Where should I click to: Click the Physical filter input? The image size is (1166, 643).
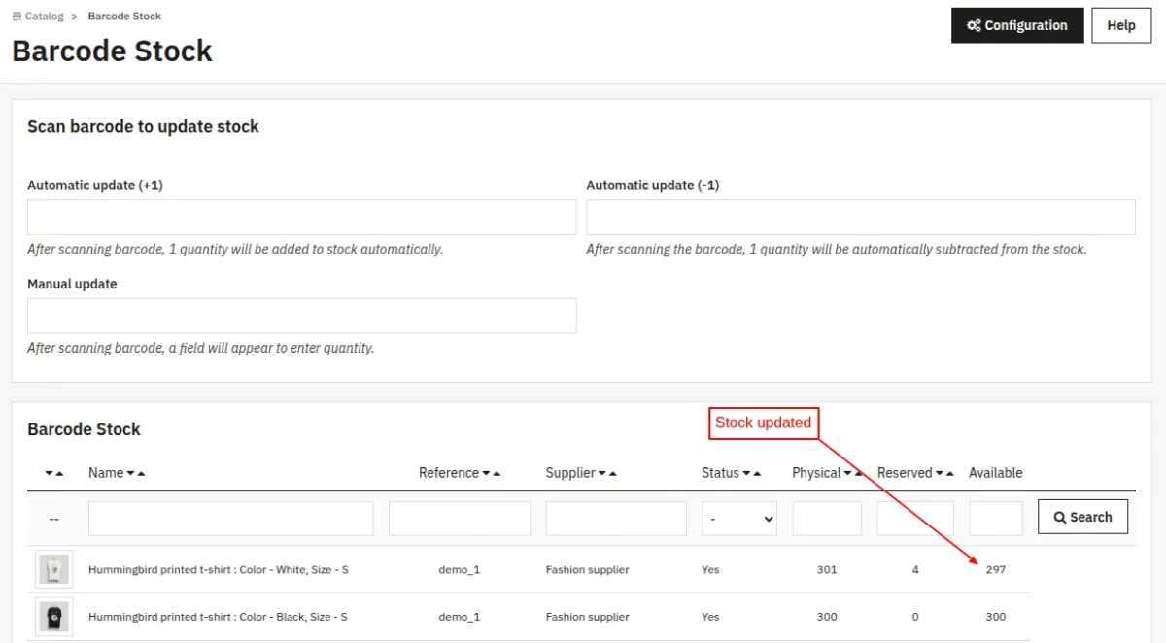point(827,519)
